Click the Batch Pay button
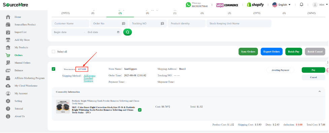Screen dimensions: 329x133 [x=294, y=52]
